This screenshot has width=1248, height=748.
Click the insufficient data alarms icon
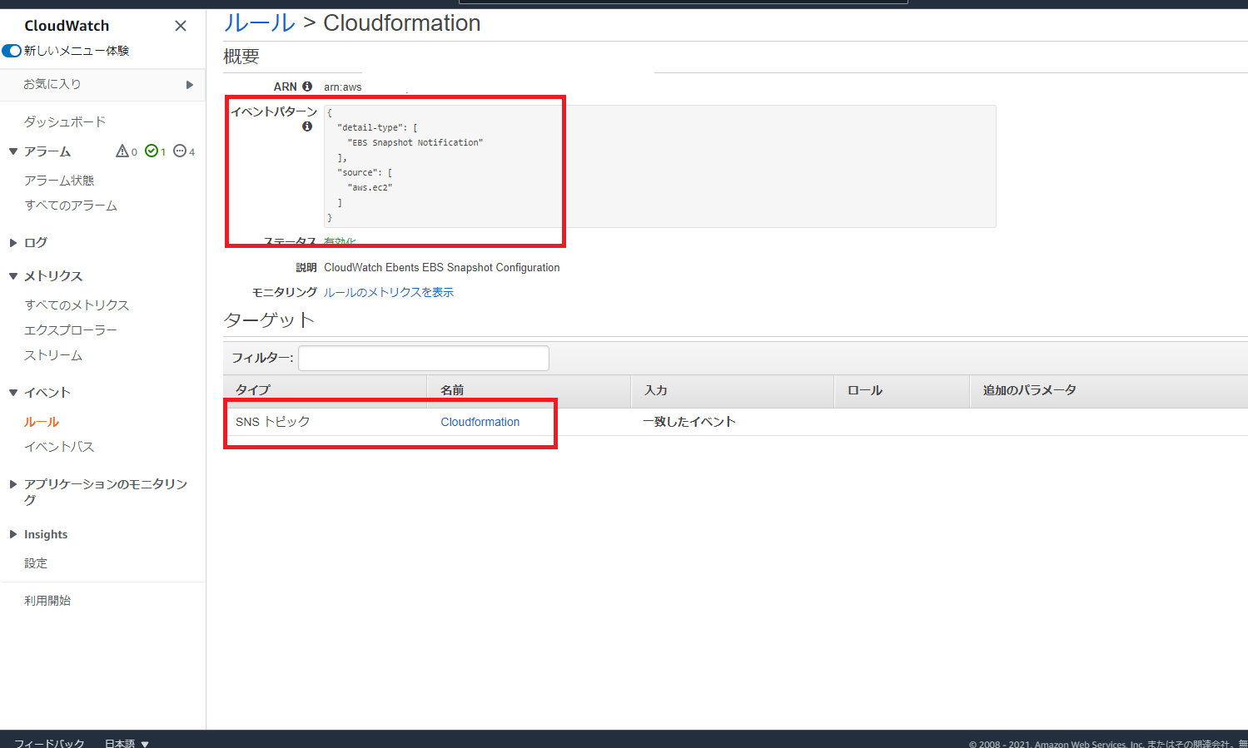click(x=180, y=151)
